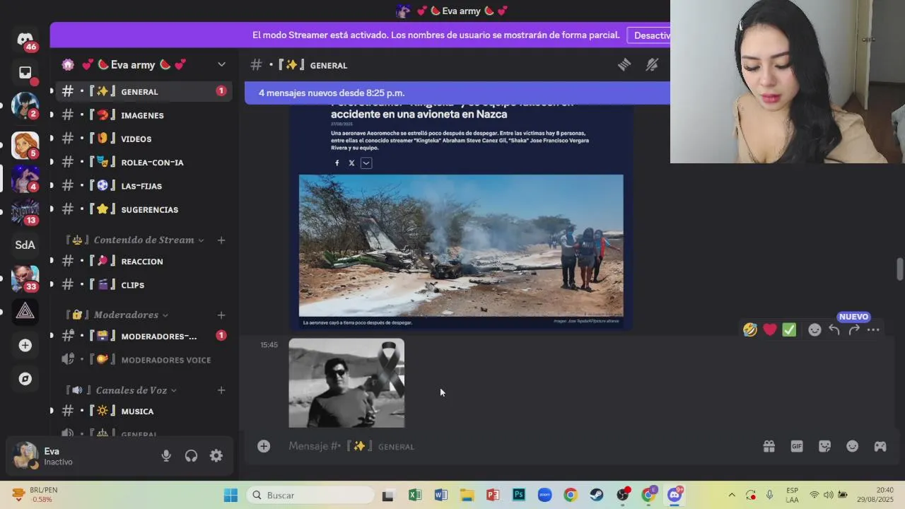This screenshot has height=509, width=905.
Task: Join MODERADORES VOICE channel
Action: 144,360
